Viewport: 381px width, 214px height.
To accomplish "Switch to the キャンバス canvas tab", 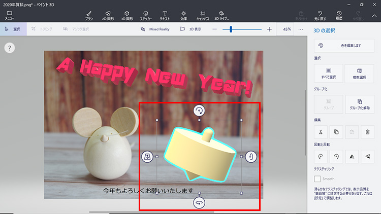I will (x=203, y=15).
